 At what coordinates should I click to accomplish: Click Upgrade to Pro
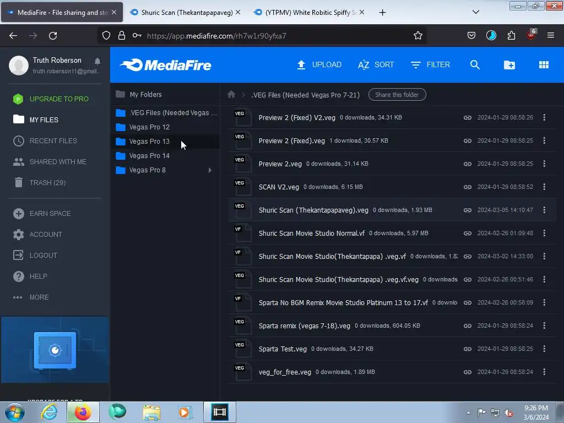[x=51, y=99]
